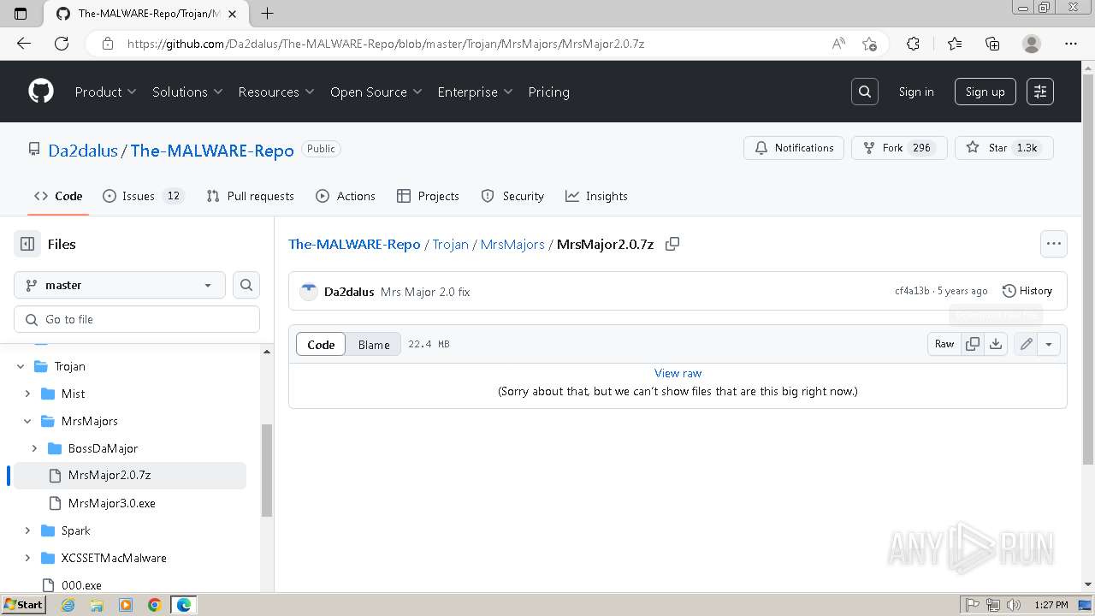1095x616 pixels.
Task: View site information lock icon
Action: [x=108, y=44]
